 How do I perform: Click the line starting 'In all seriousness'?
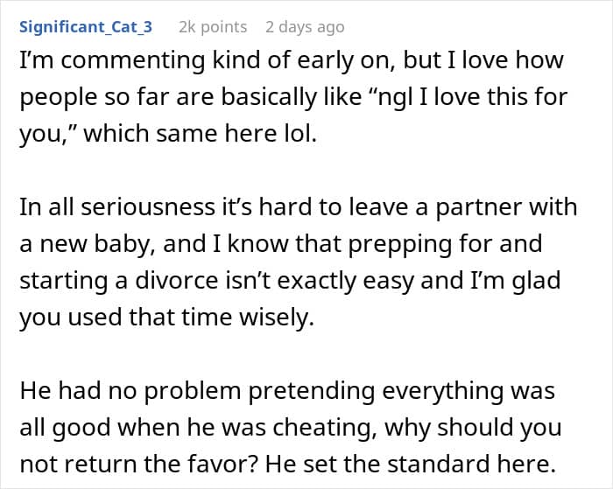[299, 207]
